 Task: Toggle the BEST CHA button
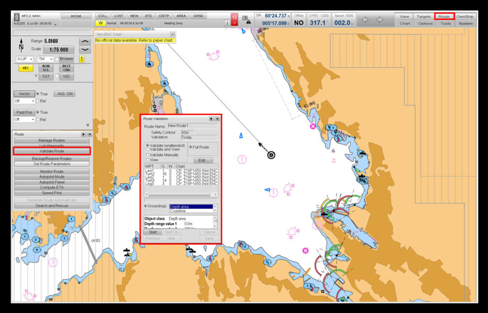(x=66, y=68)
